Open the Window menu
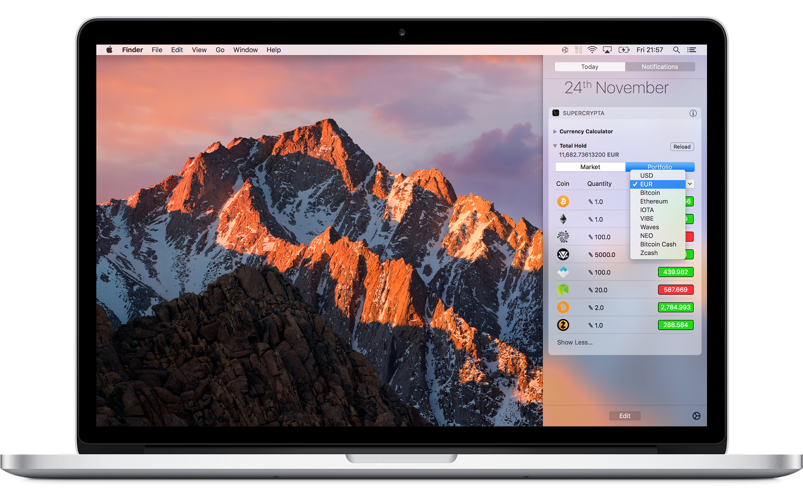Viewport: 803px width, 502px height. (x=245, y=50)
